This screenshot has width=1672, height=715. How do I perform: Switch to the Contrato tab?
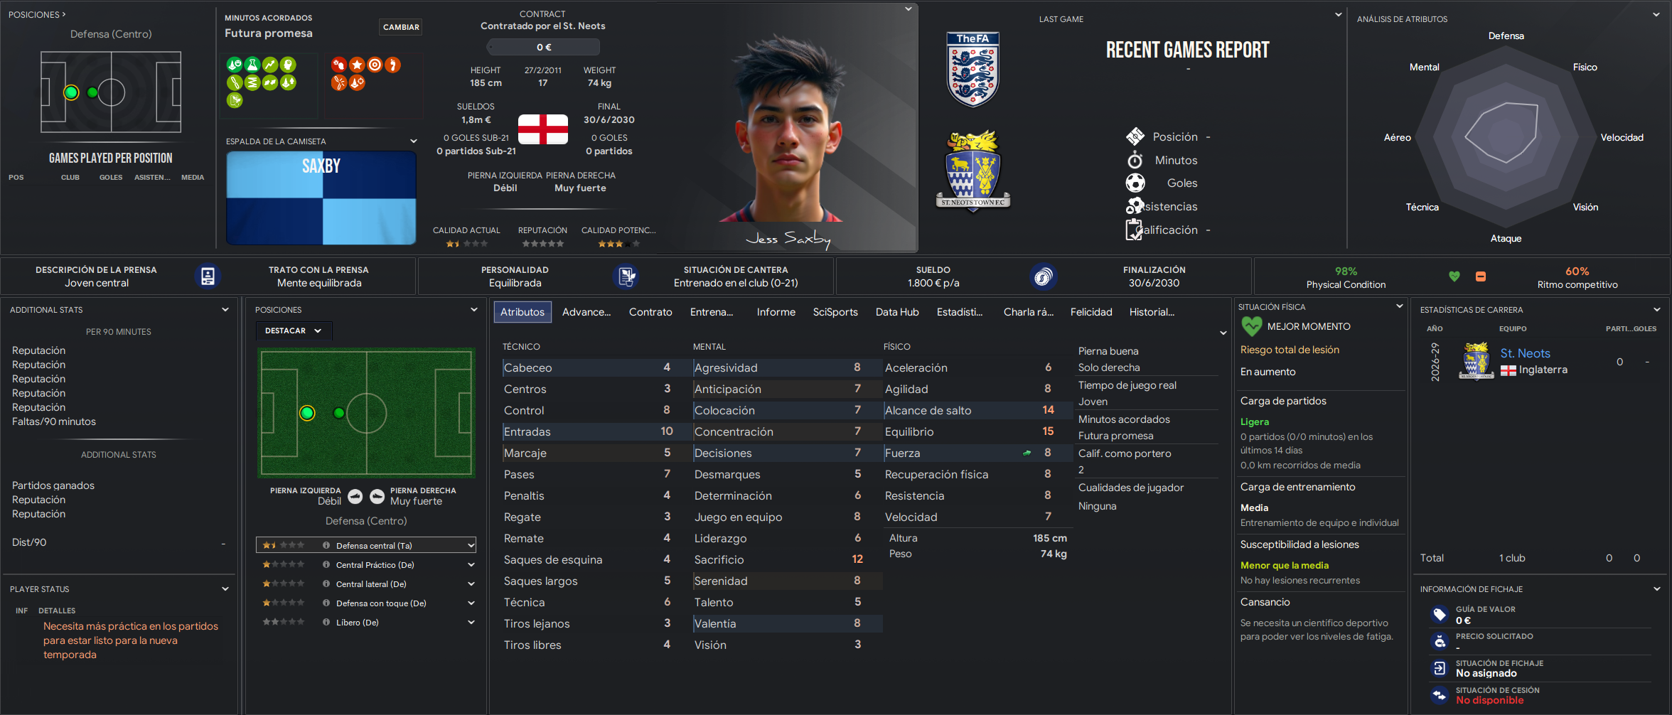pos(650,312)
